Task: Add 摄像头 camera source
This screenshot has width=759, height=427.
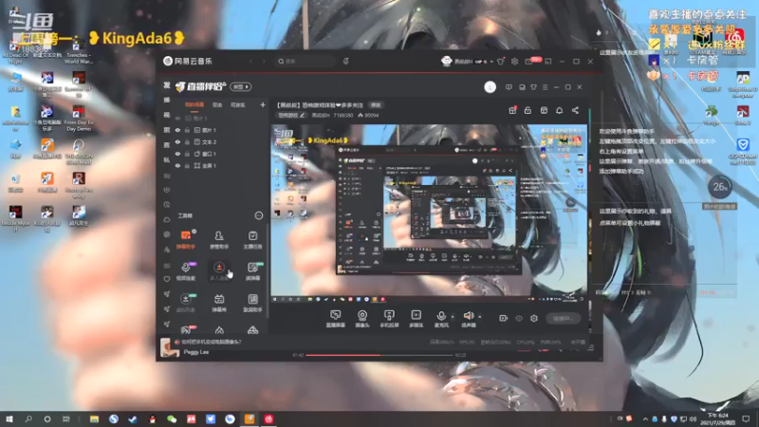Action: click(362, 319)
